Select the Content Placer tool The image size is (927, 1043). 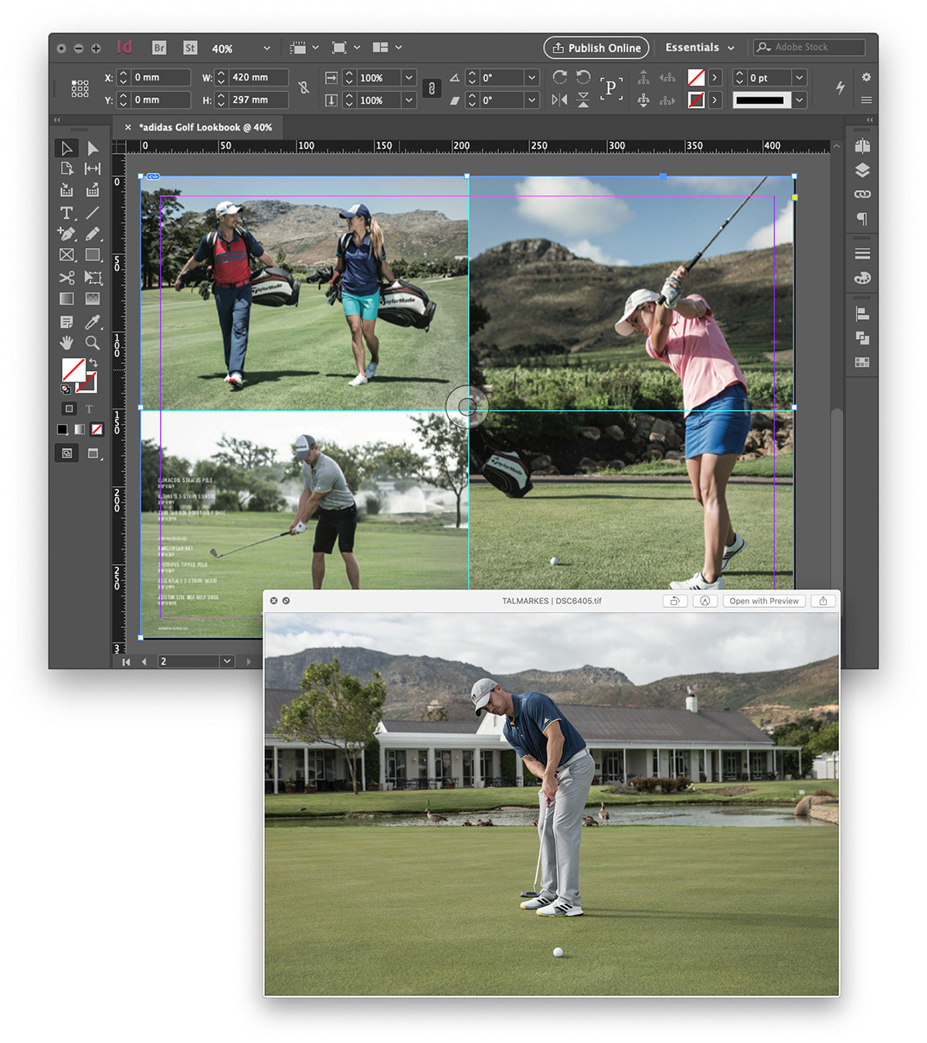(93, 190)
